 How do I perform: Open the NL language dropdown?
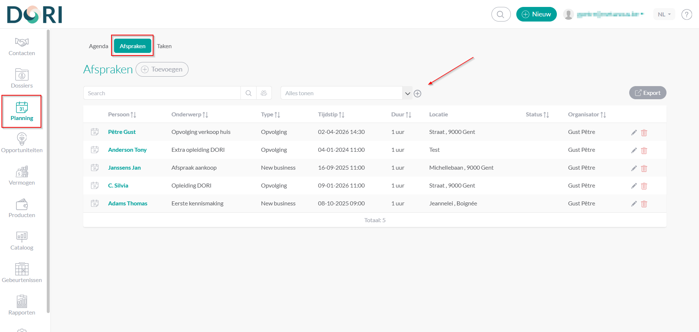pyautogui.click(x=664, y=15)
